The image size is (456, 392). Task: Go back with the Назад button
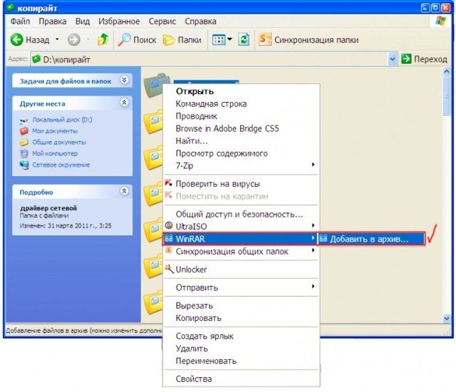(30, 39)
